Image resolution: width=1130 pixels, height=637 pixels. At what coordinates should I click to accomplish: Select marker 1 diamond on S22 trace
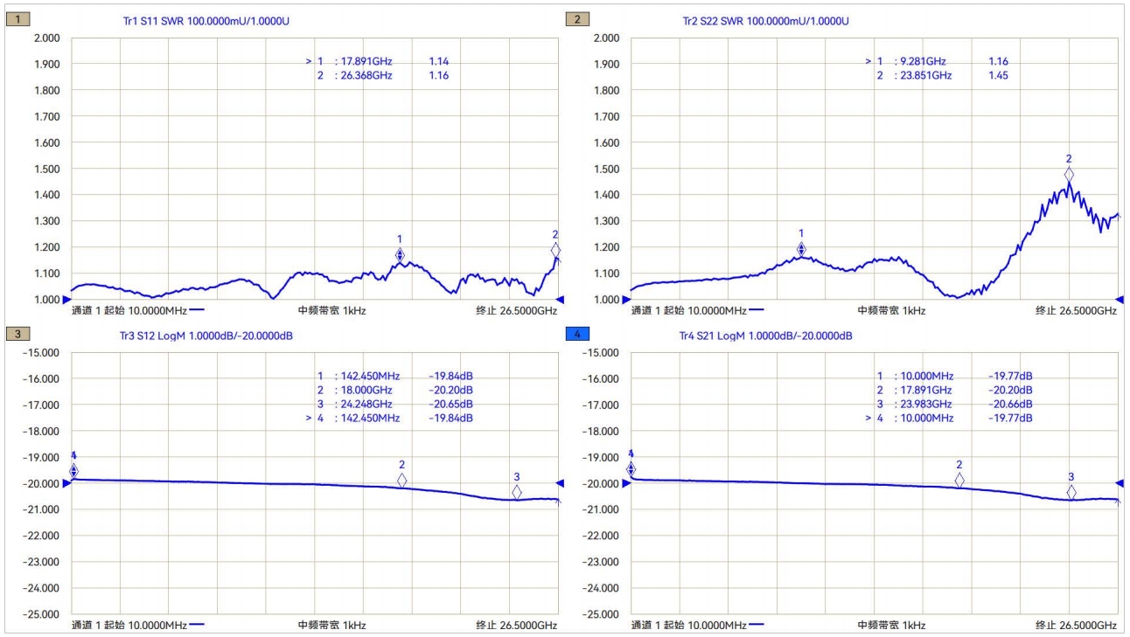[801, 250]
